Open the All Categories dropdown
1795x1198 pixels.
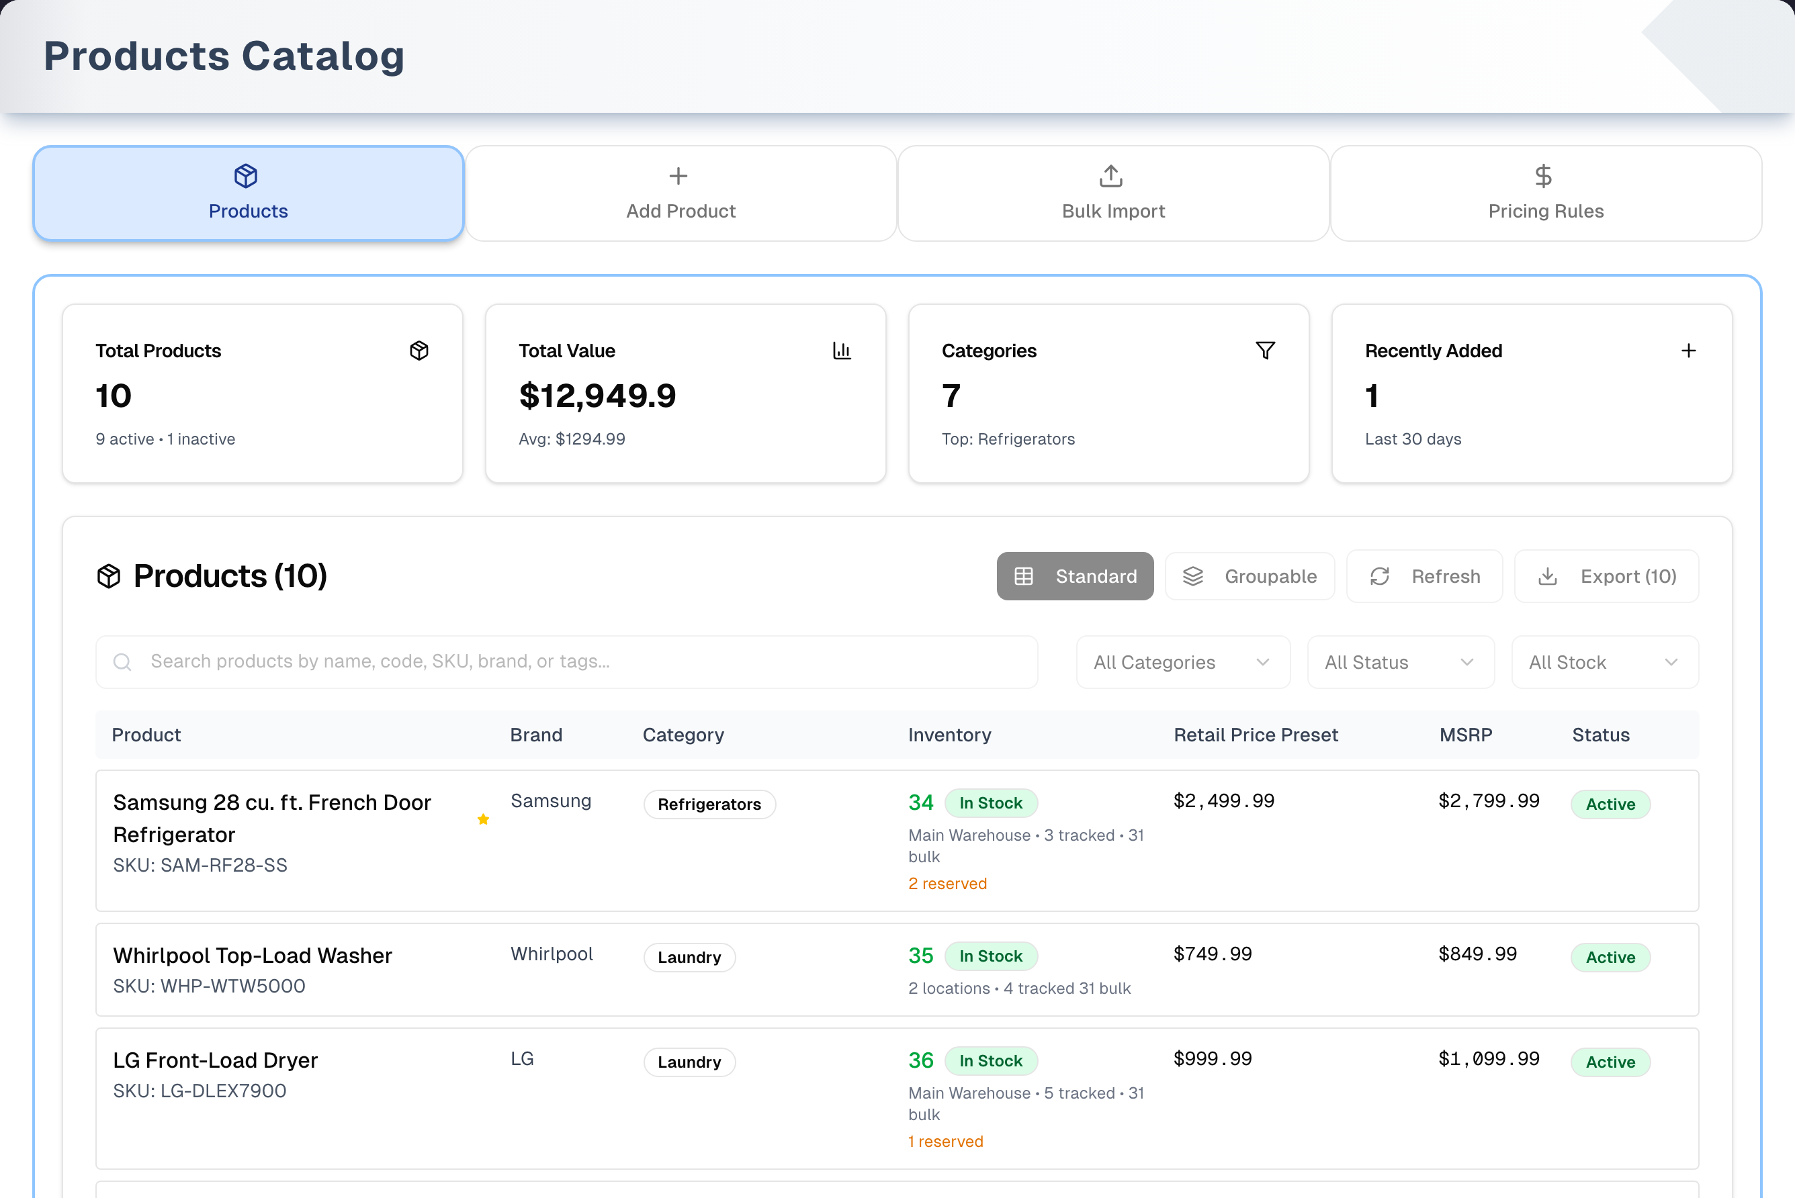1183,662
